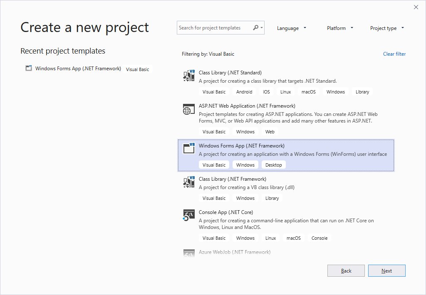426x295 pixels.
Task: Click the search magnifier icon
Action: tap(256, 28)
